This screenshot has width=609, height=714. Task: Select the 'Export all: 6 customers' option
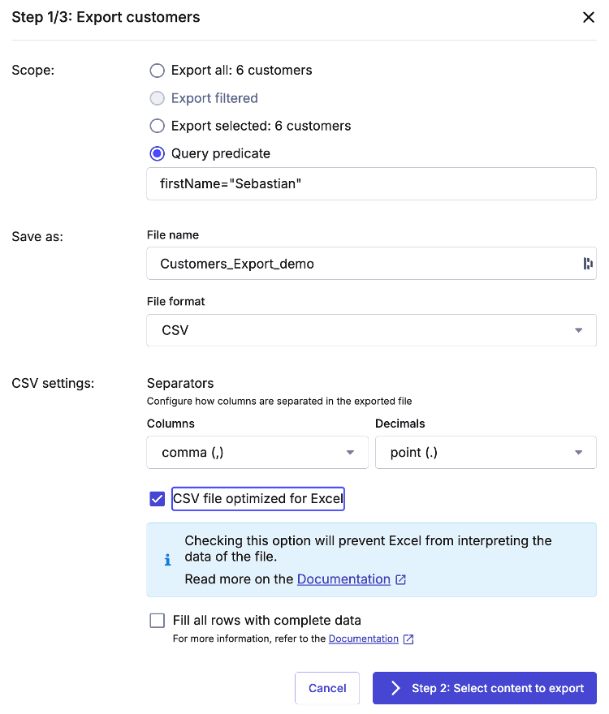157,71
